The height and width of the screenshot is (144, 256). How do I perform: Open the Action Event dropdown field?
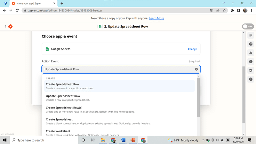tap(121, 69)
